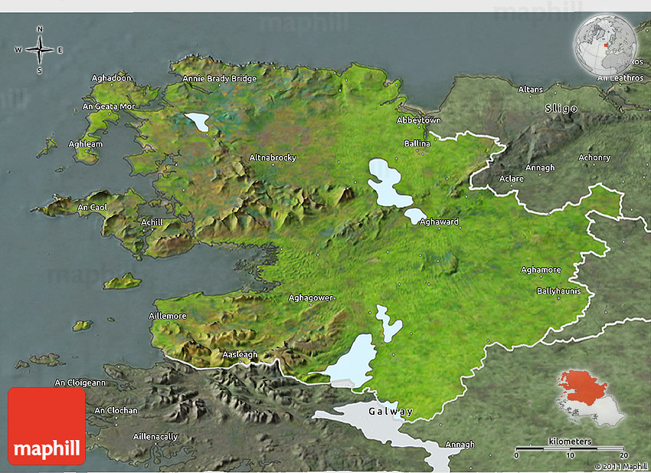Click the Aillemore place label

point(168,315)
